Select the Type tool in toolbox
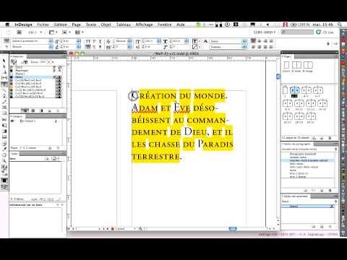Screen dimensions: 347x260 (4, 84)
